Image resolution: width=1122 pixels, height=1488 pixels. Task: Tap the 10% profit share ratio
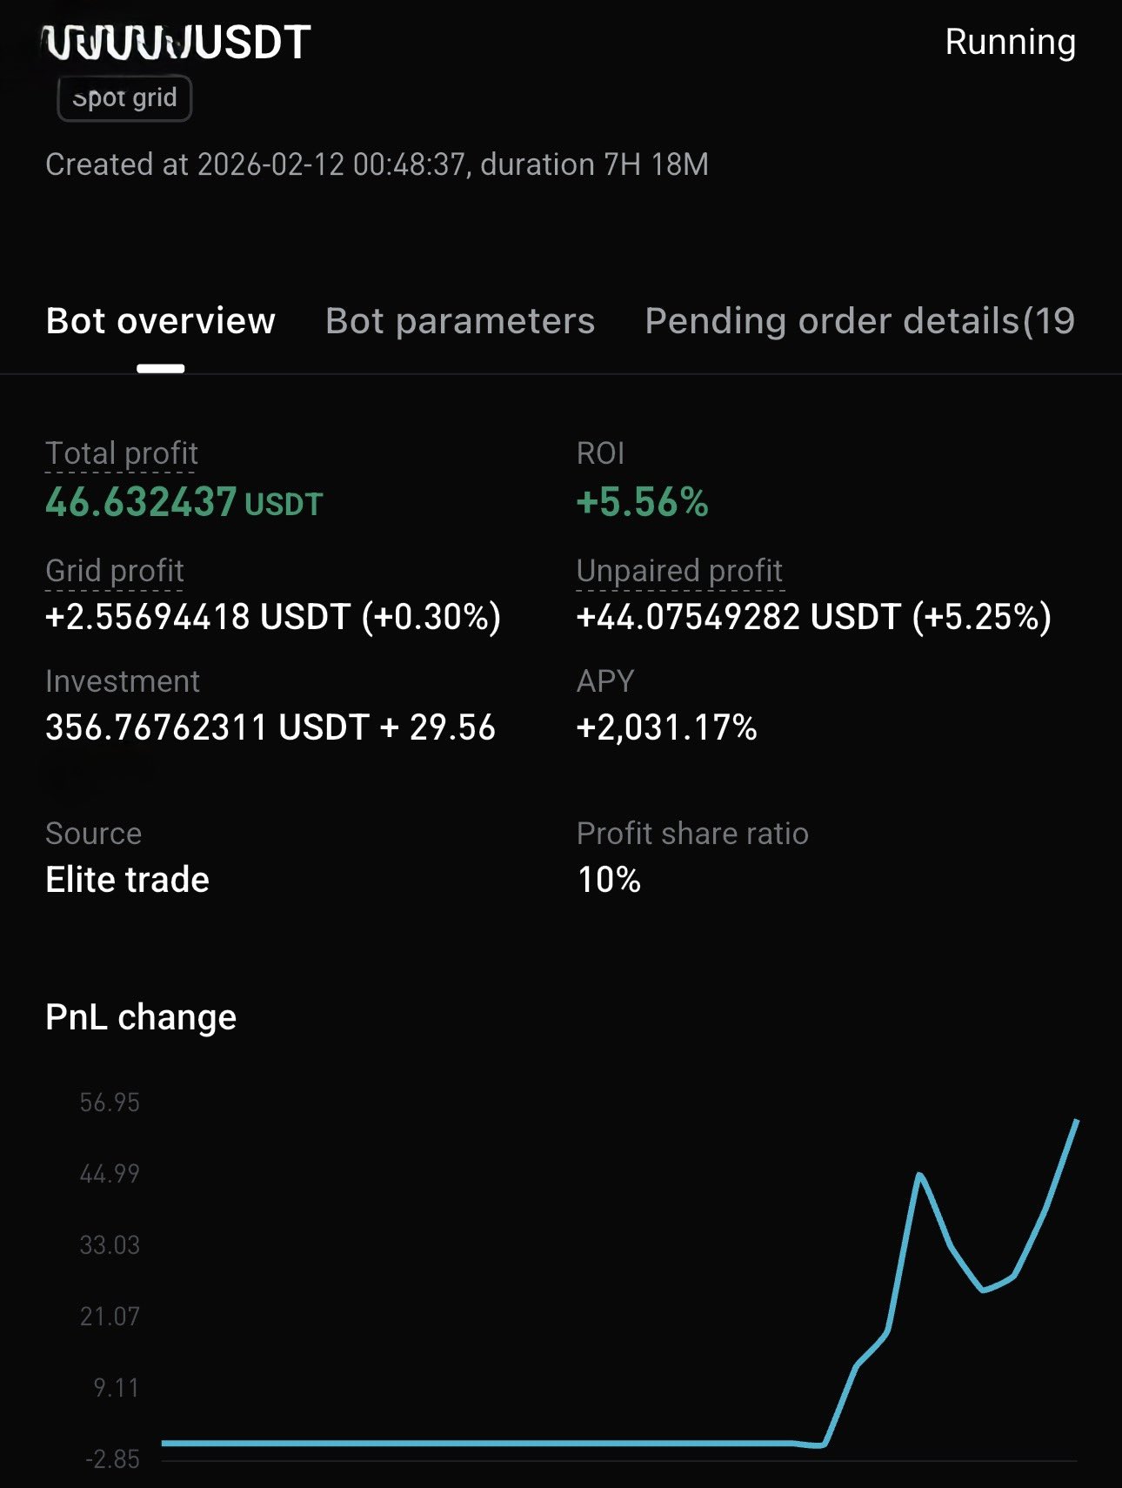click(609, 880)
